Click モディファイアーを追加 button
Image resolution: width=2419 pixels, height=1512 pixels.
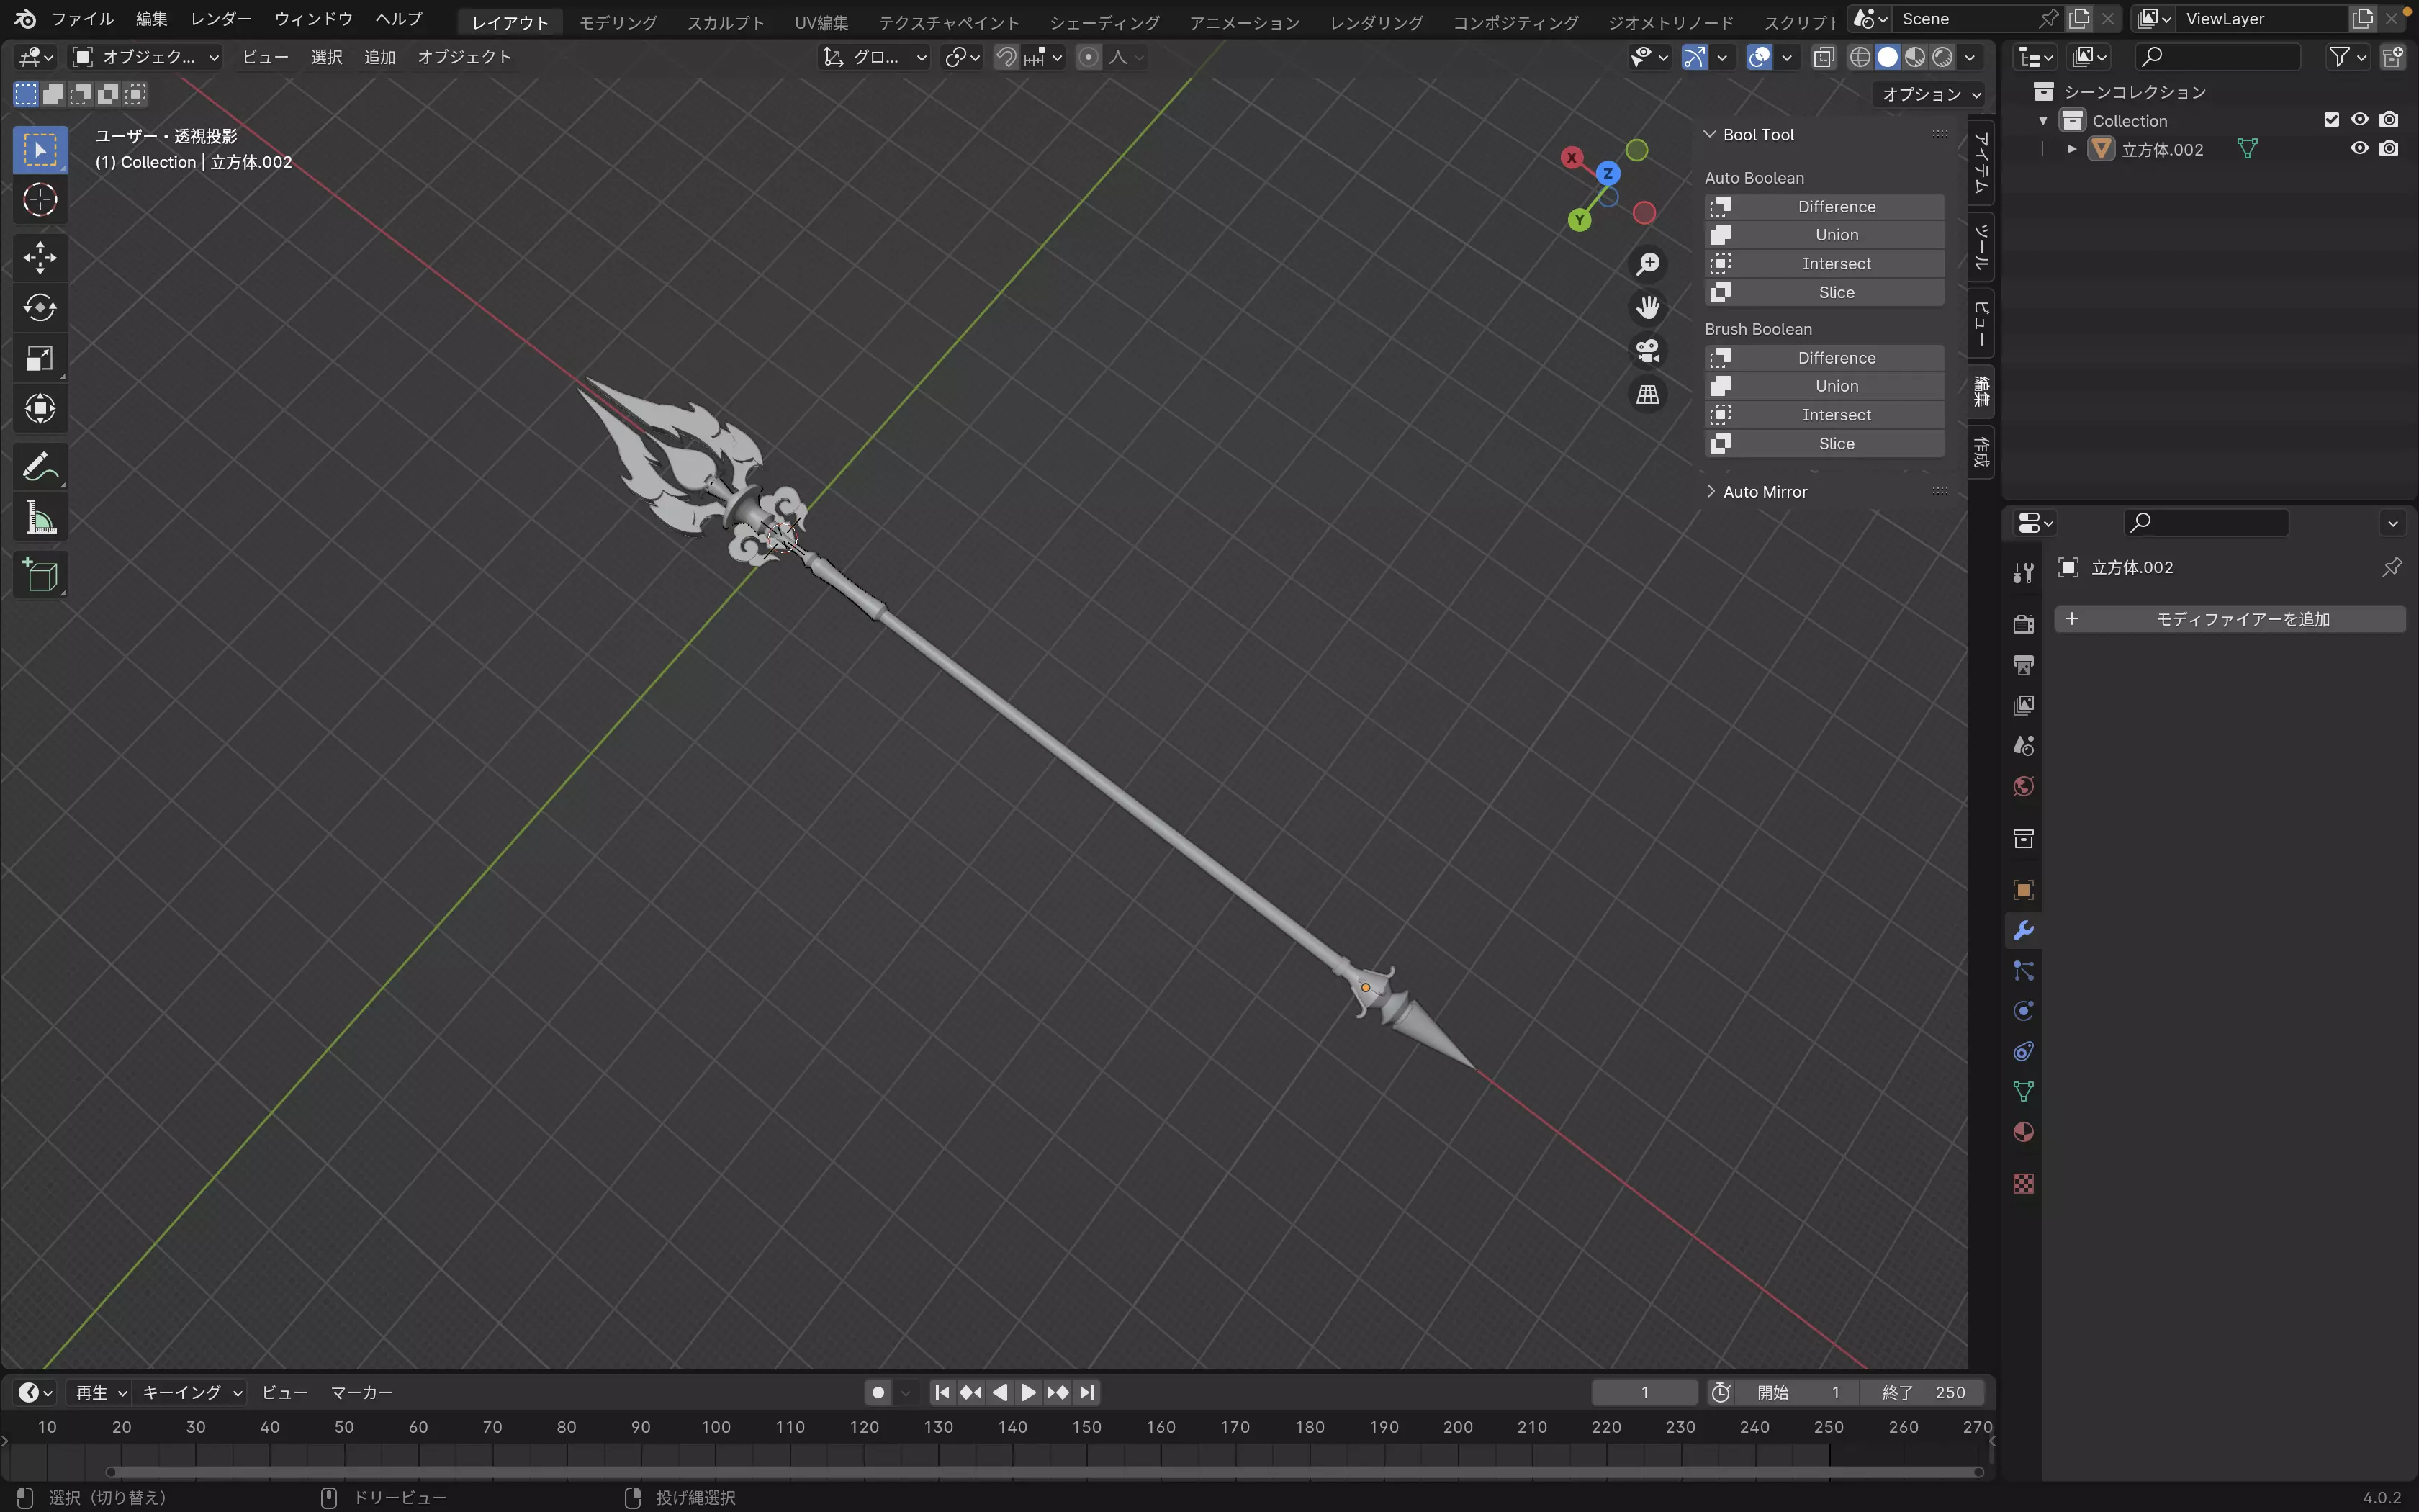click(2229, 619)
